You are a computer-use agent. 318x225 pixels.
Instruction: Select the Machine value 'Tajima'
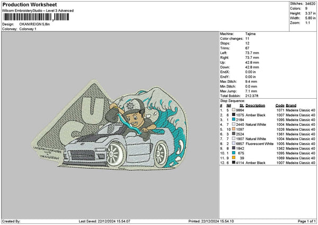pyautogui.click(x=250, y=34)
